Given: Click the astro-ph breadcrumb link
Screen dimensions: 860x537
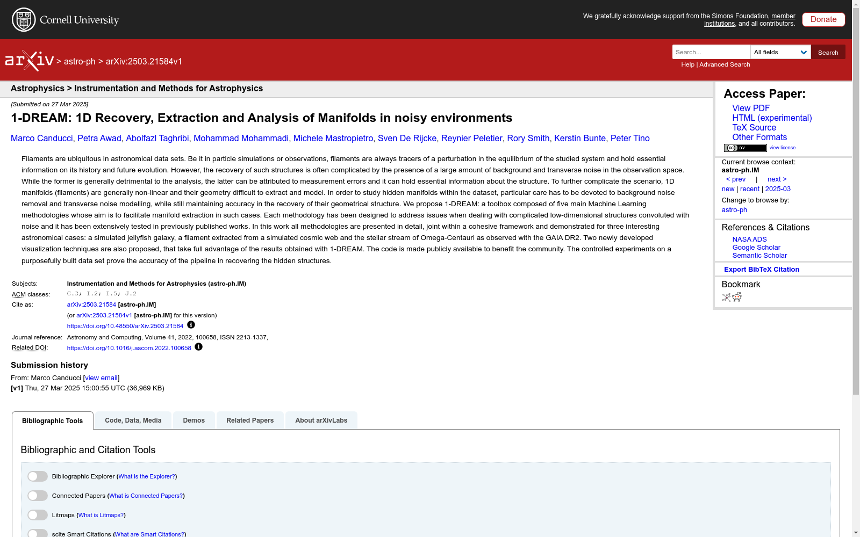Looking at the screenshot, I should click(x=80, y=61).
